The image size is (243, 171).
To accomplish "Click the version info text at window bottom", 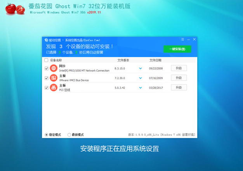I will pyautogui.click(x=161, y=135).
